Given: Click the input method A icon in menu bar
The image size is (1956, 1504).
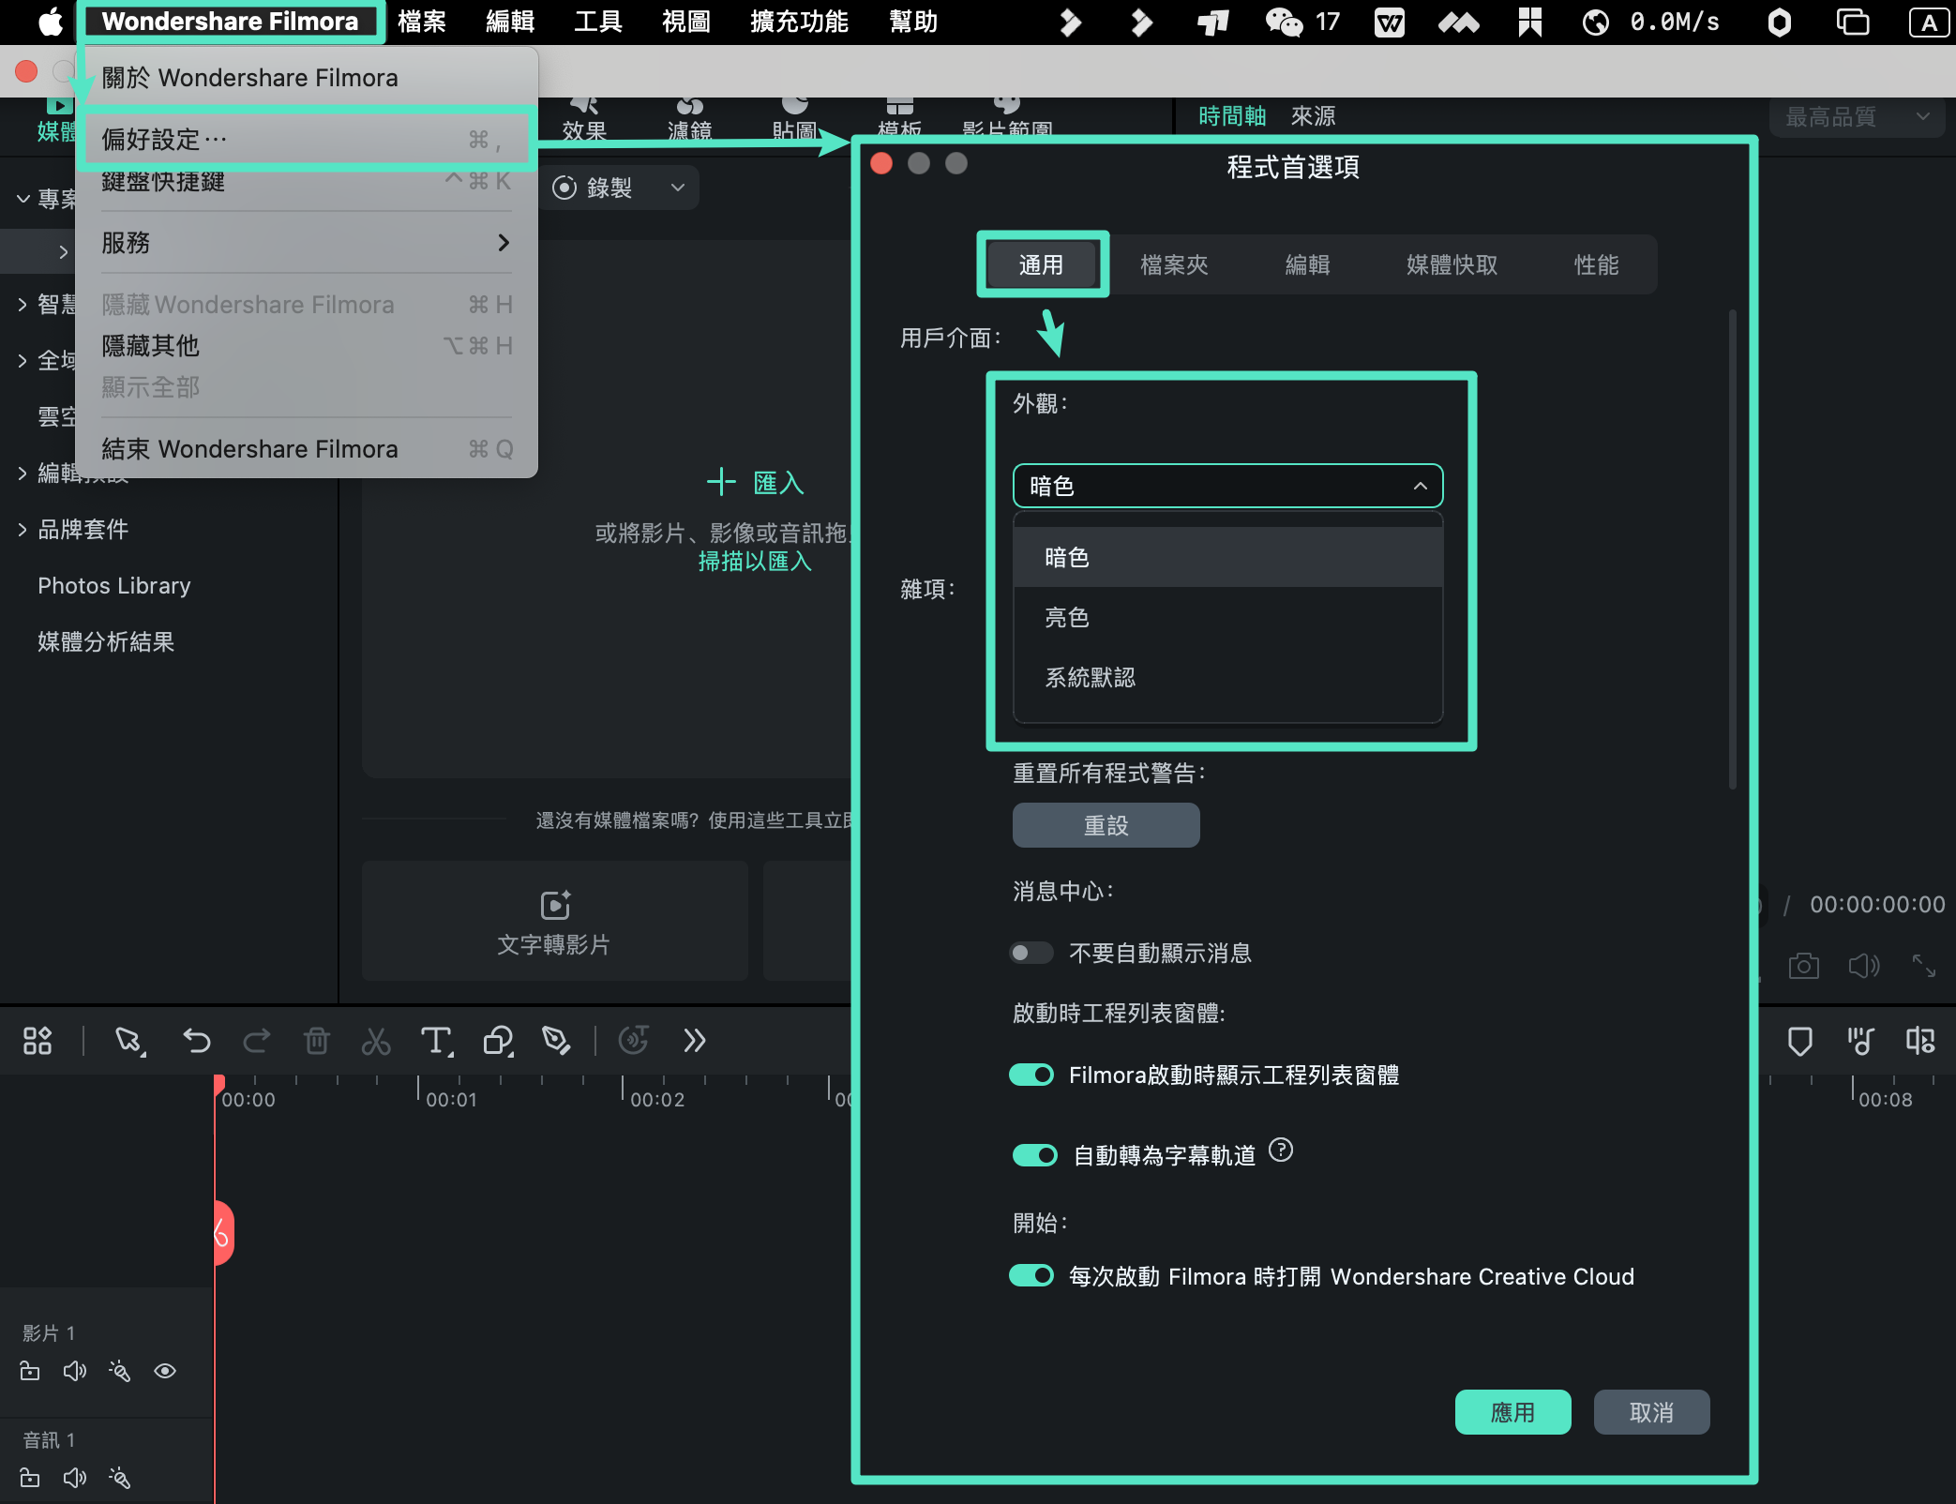Looking at the screenshot, I should (1928, 22).
